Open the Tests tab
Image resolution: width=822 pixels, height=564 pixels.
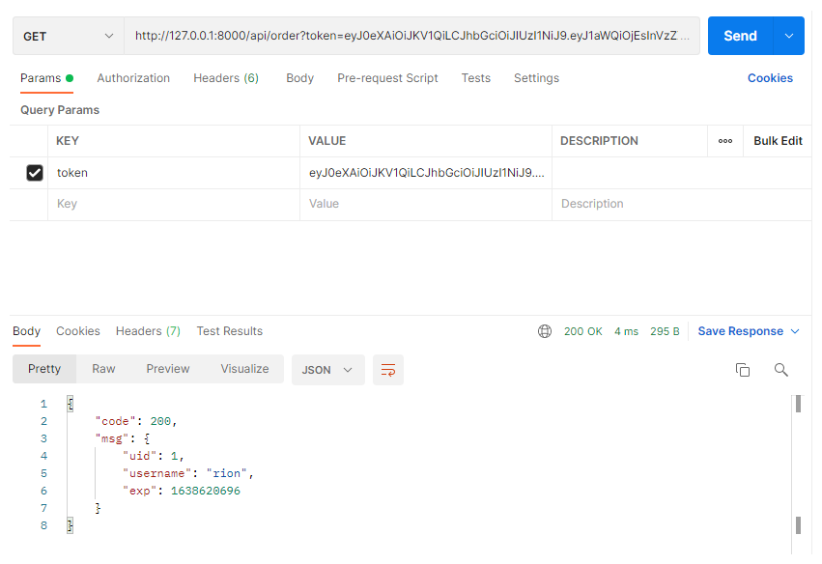(475, 78)
